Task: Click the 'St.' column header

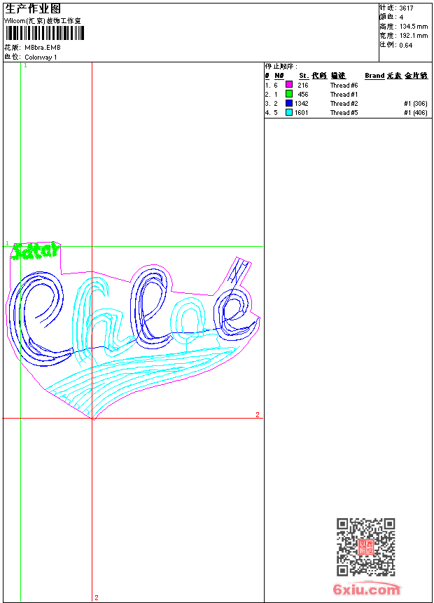Action: (x=304, y=76)
